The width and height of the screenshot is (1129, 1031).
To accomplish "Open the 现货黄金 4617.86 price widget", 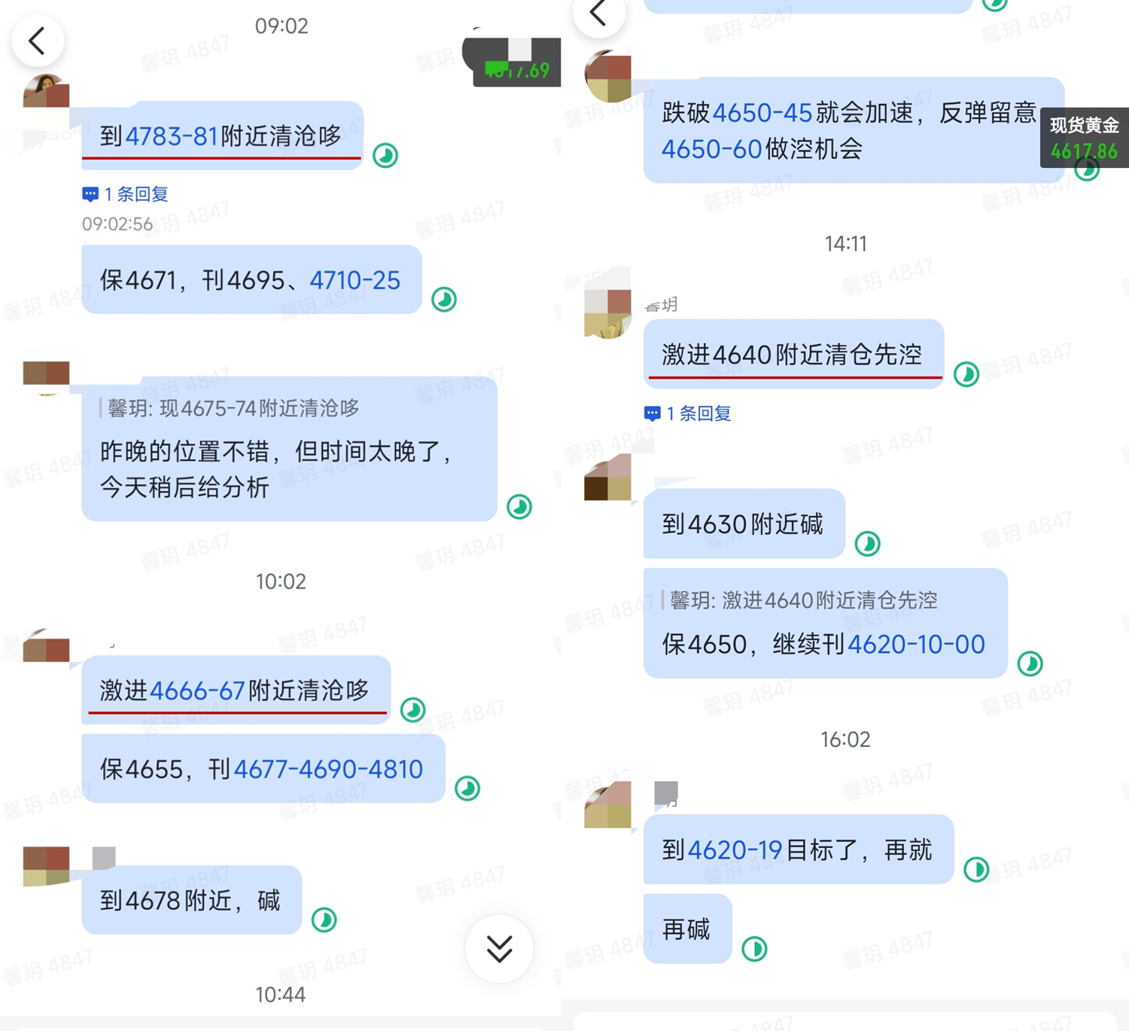I will pyautogui.click(x=1085, y=138).
